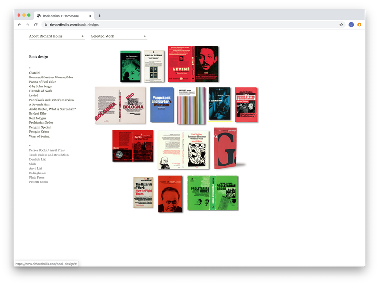Open Femmes/Hombres Women/Men link in sidebar
The height and width of the screenshot is (285, 379).
(51, 78)
